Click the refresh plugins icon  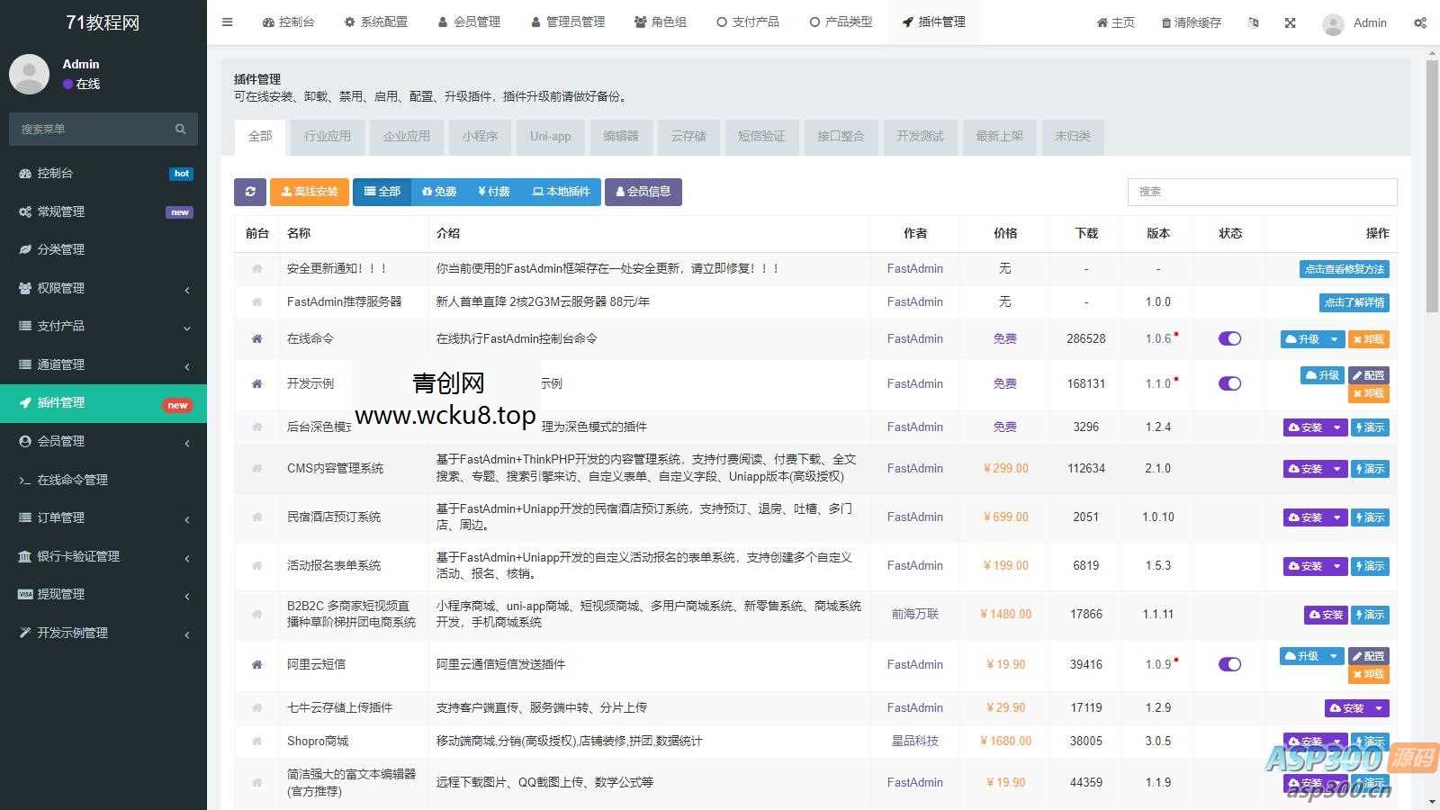point(250,192)
